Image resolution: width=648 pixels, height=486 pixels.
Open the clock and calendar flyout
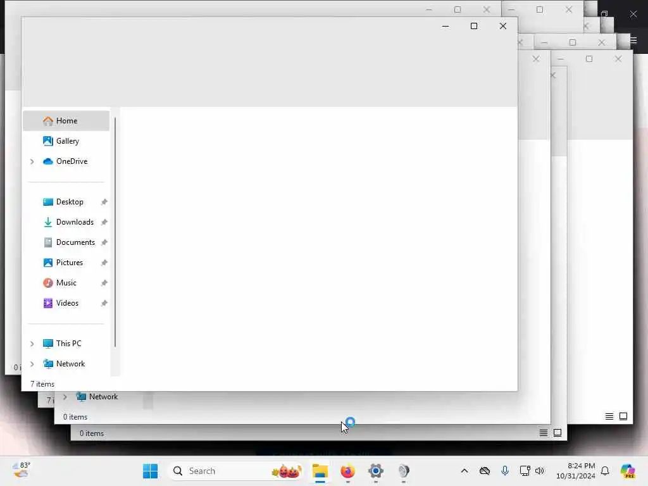pyautogui.click(x=575, y=471)
